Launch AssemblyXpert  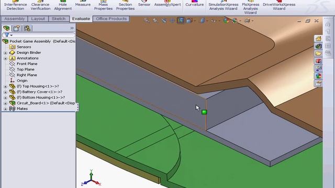167,4
